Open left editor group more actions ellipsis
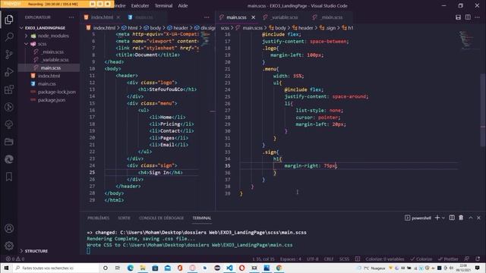 coord(207,17)
